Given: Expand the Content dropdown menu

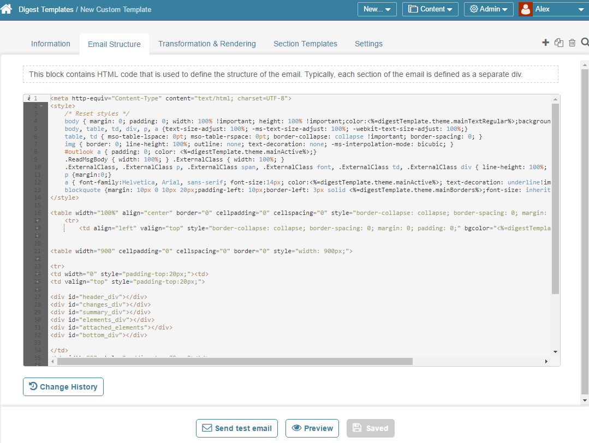Looking at the screenshot, I should pyautogui.click(x=430, y=9).
